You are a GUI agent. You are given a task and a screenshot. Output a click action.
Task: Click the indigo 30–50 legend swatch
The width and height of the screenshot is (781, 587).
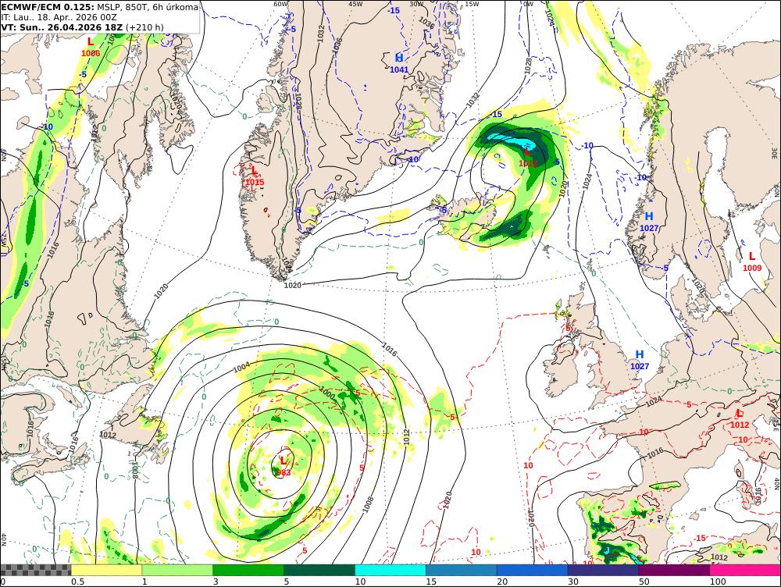tap(603, 570)
